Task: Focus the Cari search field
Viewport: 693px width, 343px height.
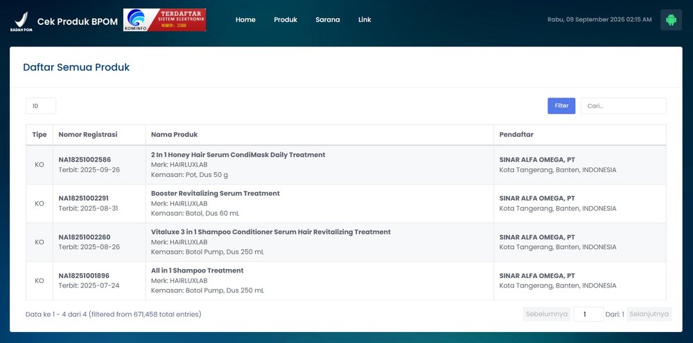Action: [x=623, y=106]
